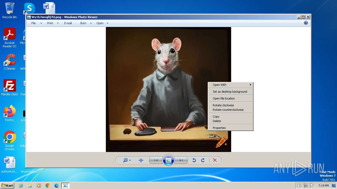Click the Actual Size fit button
The width and height of the screenshot is (337, 189).
tap(141, 160)
